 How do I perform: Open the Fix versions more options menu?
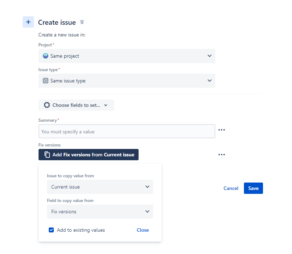(222, 155)
